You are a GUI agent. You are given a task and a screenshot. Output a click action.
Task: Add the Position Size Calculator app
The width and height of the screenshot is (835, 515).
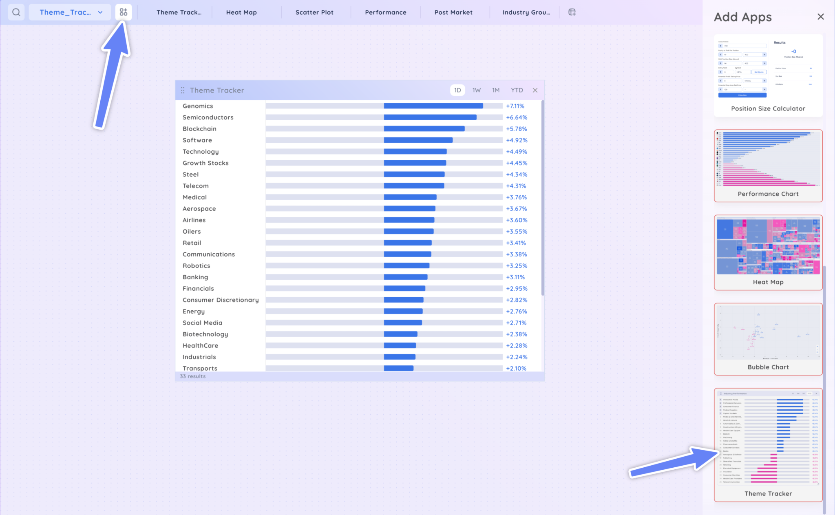pyautogui.click(x=768, y=75)
